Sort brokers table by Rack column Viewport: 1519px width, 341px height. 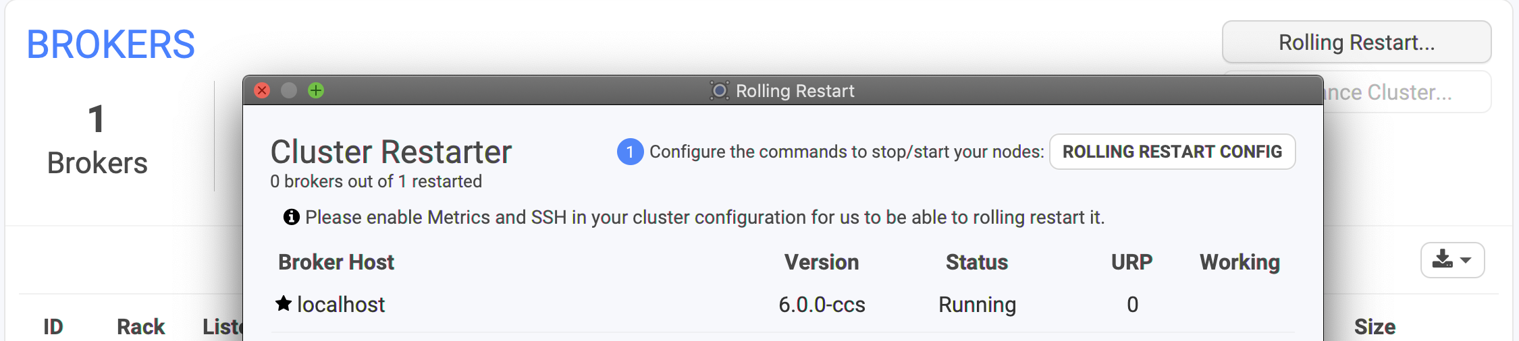click(x=140, y=327)
